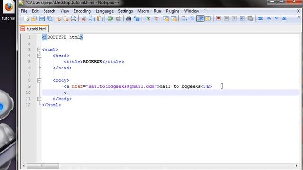Click the horizontal scrollbar thumb

point(43,166)
